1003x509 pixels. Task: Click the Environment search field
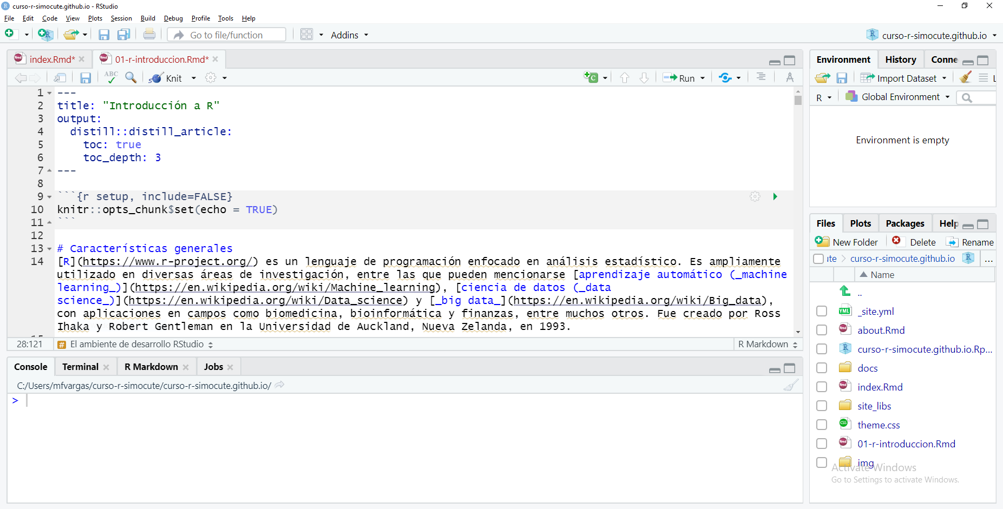pos(976,97)
